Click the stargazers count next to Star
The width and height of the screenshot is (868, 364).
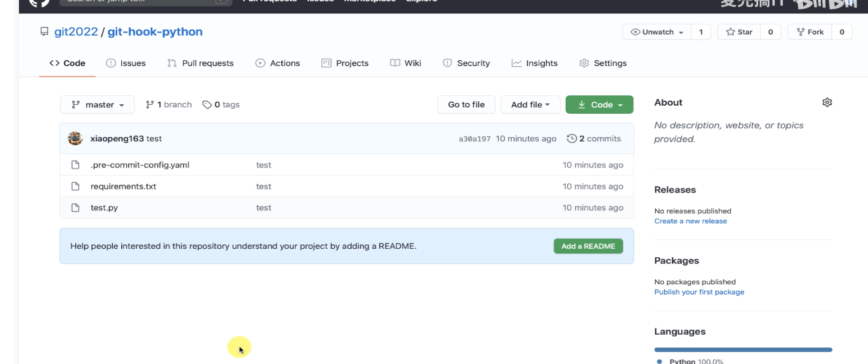tap(771, 32)
